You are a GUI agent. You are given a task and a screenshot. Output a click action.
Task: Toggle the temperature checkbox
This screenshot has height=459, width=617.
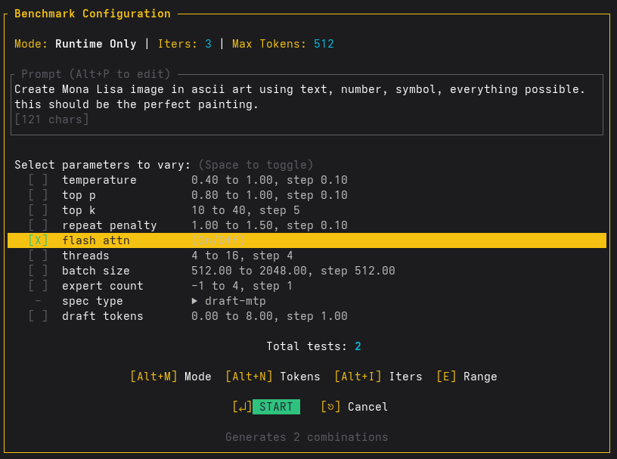coord(38,180)
